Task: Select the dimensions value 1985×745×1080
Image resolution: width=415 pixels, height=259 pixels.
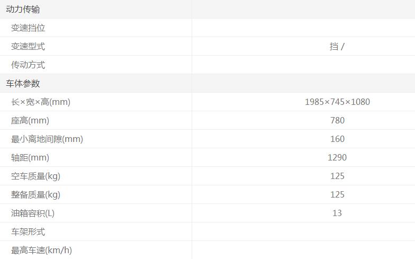Action: (x=337, y=102)
